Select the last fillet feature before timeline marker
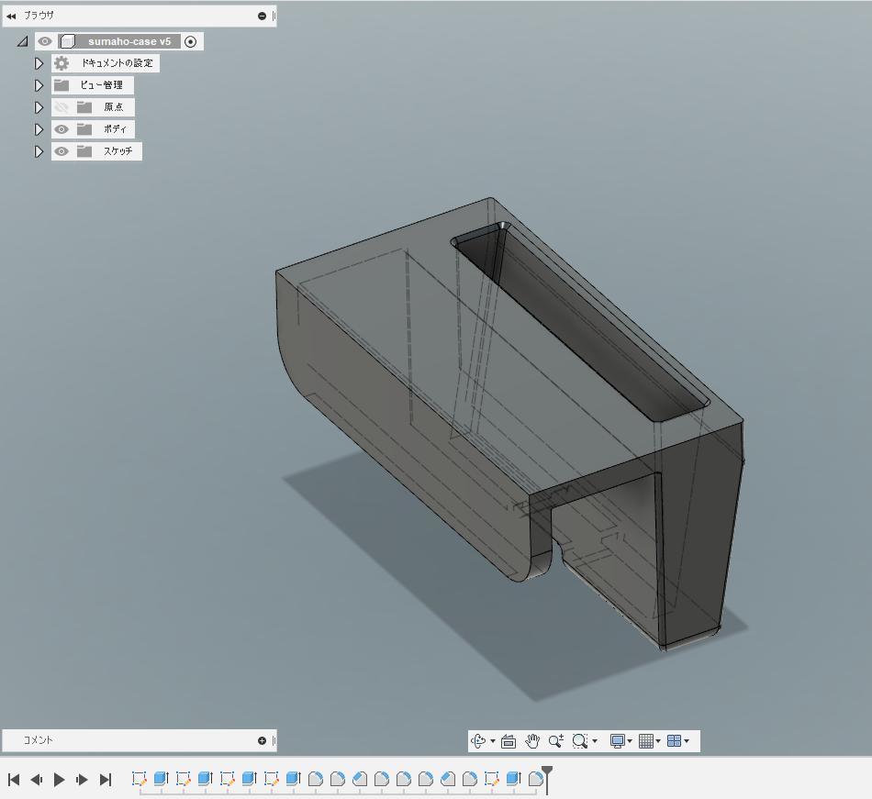872x799 pixels. (x=535, y=779)
